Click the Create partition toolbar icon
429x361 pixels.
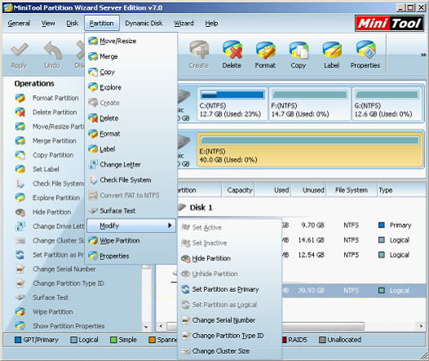click(x=199, y=55)
